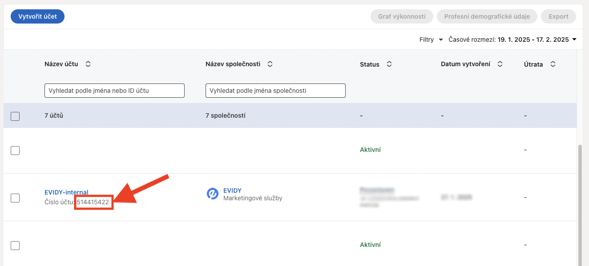Screen dimensions: 589x266
Task: Check the EVIDY-internal row checkbox
Action: click(x=15, y=198)
